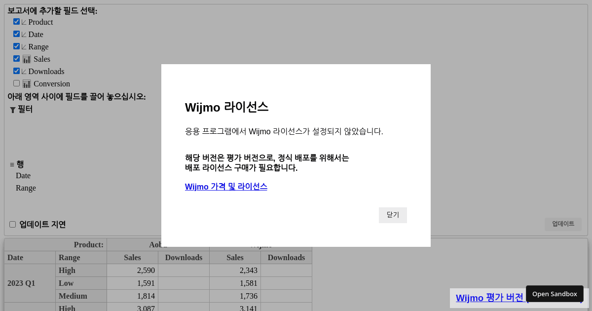The width and height of the screenshot is (592, 311).
Task: Click the 업데이트 button
Action: [563, 224]
